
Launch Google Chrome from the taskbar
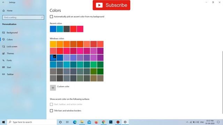coord(103,122)
